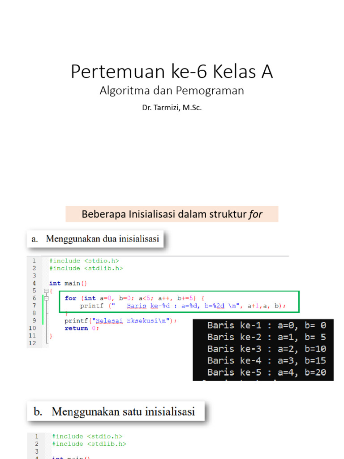Select output row "Baris ke-5 : a=4, b=20"
The image size is (344, 459).
[267, 372]
